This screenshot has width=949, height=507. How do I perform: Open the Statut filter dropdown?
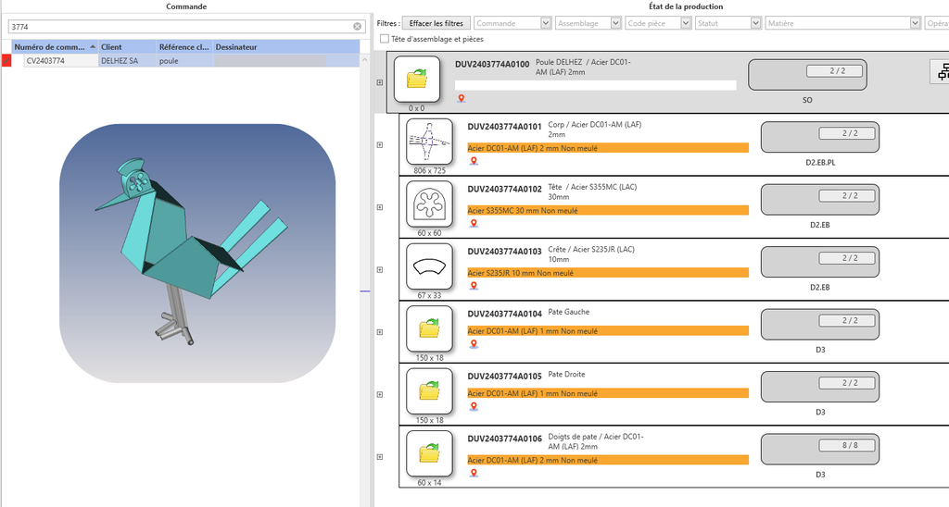[728, 23]
